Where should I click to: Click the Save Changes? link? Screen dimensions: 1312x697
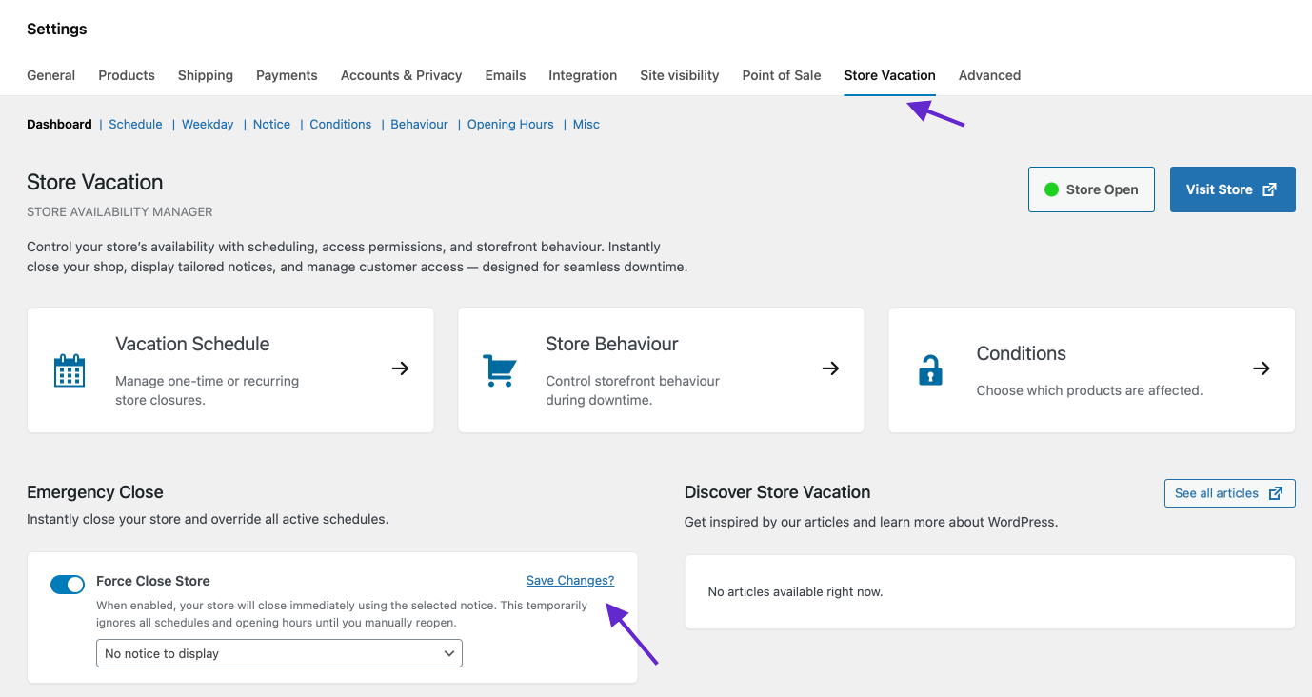[x=570, y=581]
